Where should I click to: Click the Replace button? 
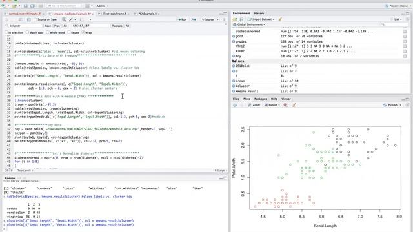pos(117,26)
